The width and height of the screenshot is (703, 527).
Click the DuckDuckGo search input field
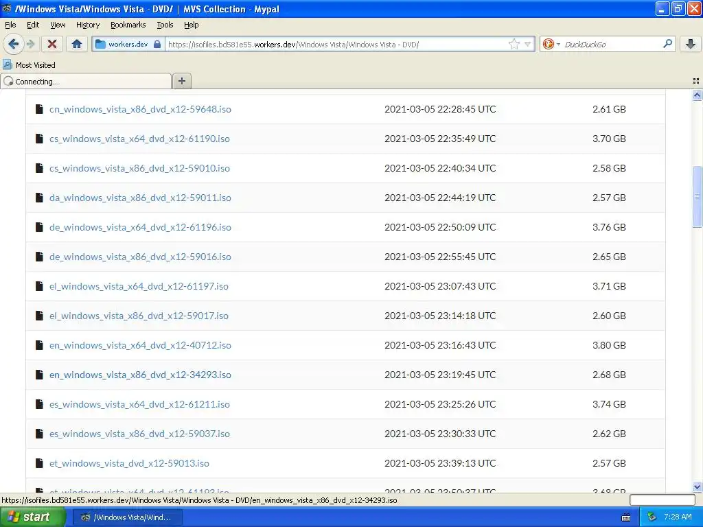click(612, 45)
